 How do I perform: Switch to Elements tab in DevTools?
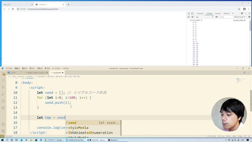click(200, 13)
